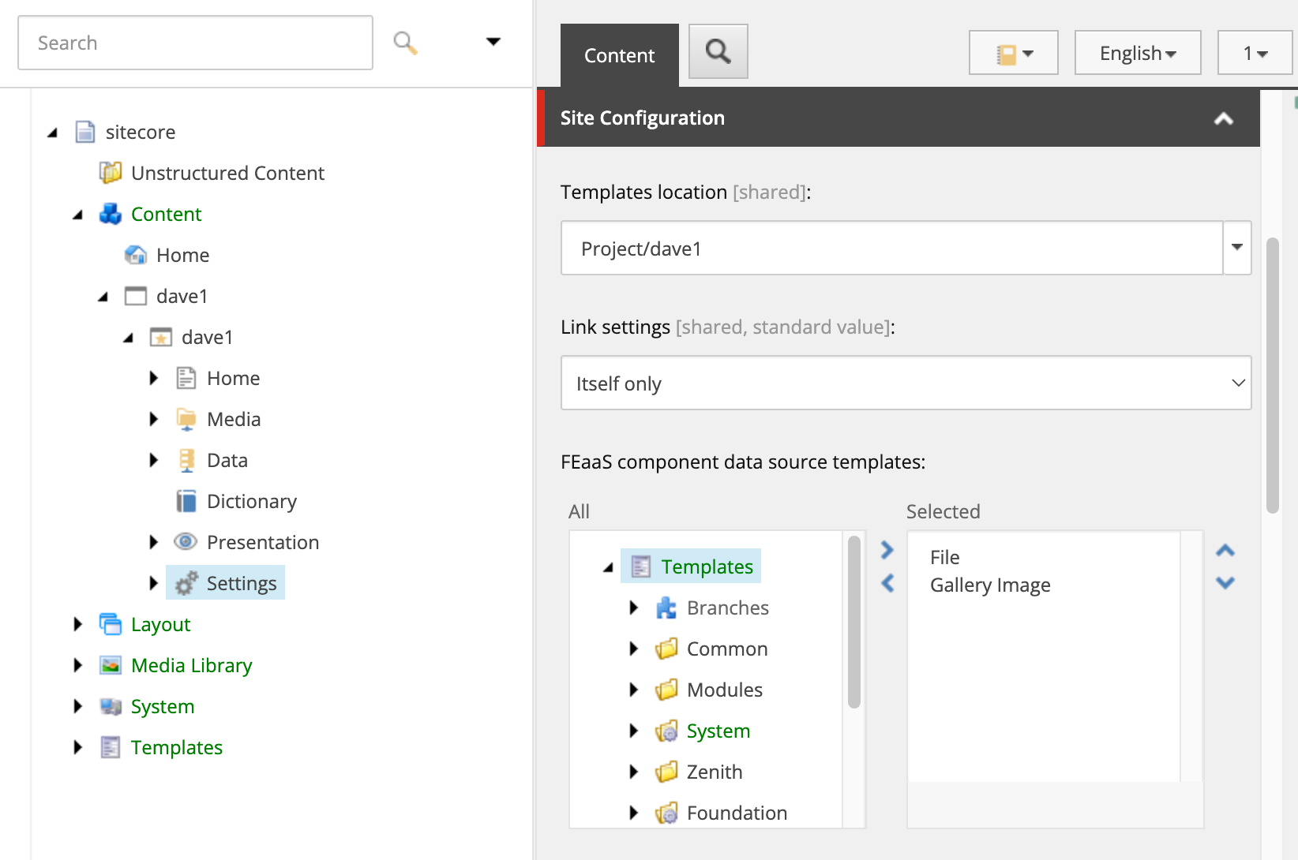Click the Settings gears icon
Image resolution: width=1298 pixels, height=860 pixels.
click(x=186, y=583)
